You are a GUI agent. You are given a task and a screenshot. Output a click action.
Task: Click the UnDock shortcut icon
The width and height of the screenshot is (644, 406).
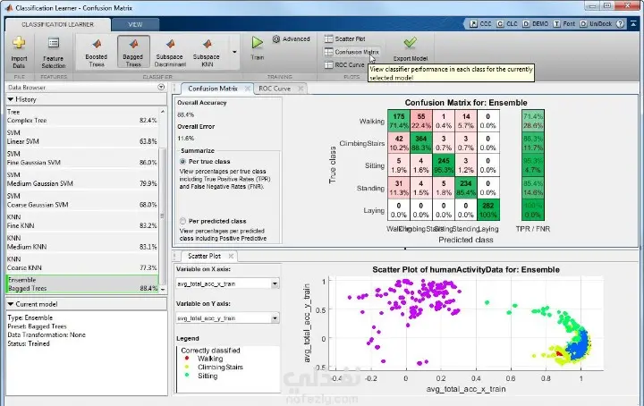point(583,24)
